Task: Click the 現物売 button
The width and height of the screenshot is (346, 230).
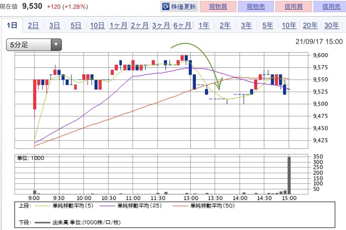Action: (256, 6)
